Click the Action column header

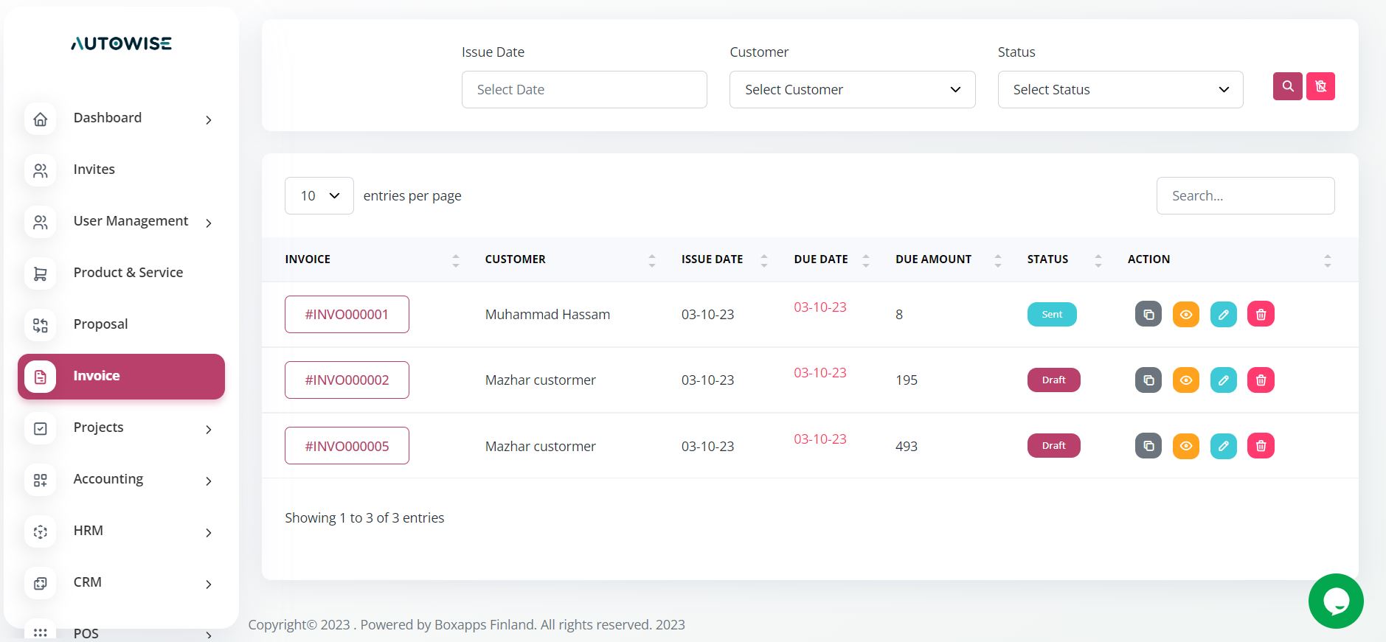(x=1148, y=259)
